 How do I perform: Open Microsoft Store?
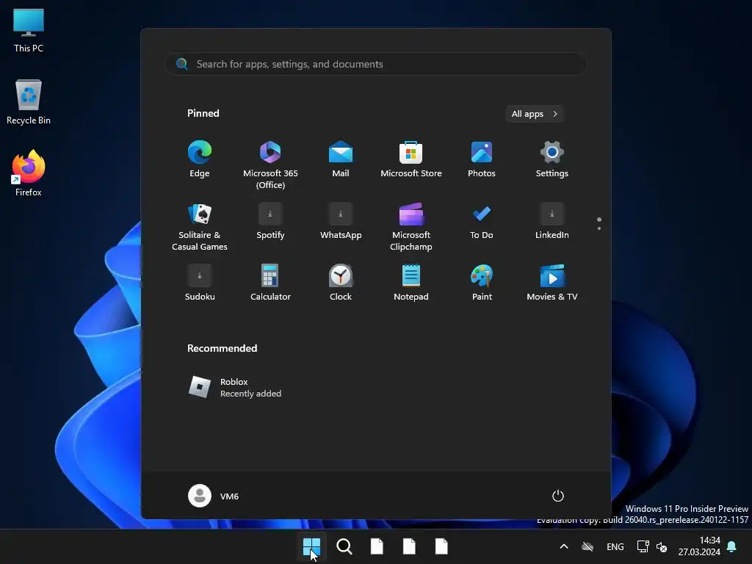tap(411, 159)
